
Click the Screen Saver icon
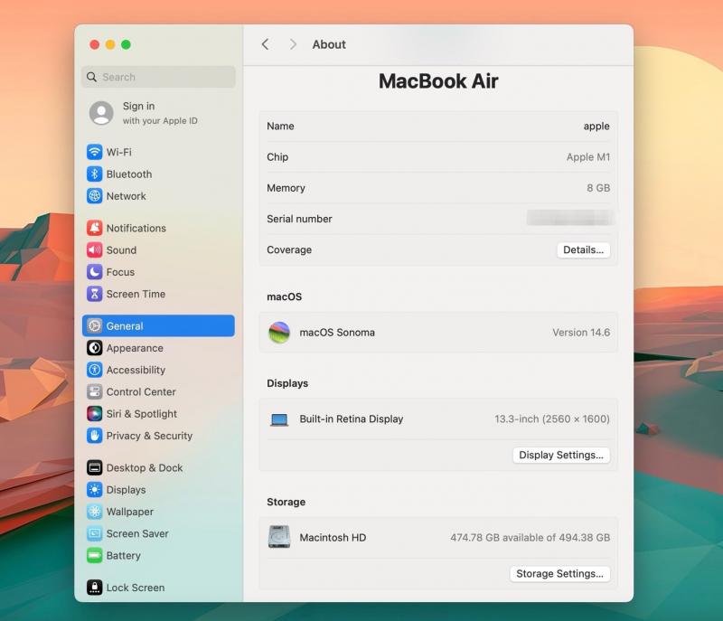tap(95, 533)
